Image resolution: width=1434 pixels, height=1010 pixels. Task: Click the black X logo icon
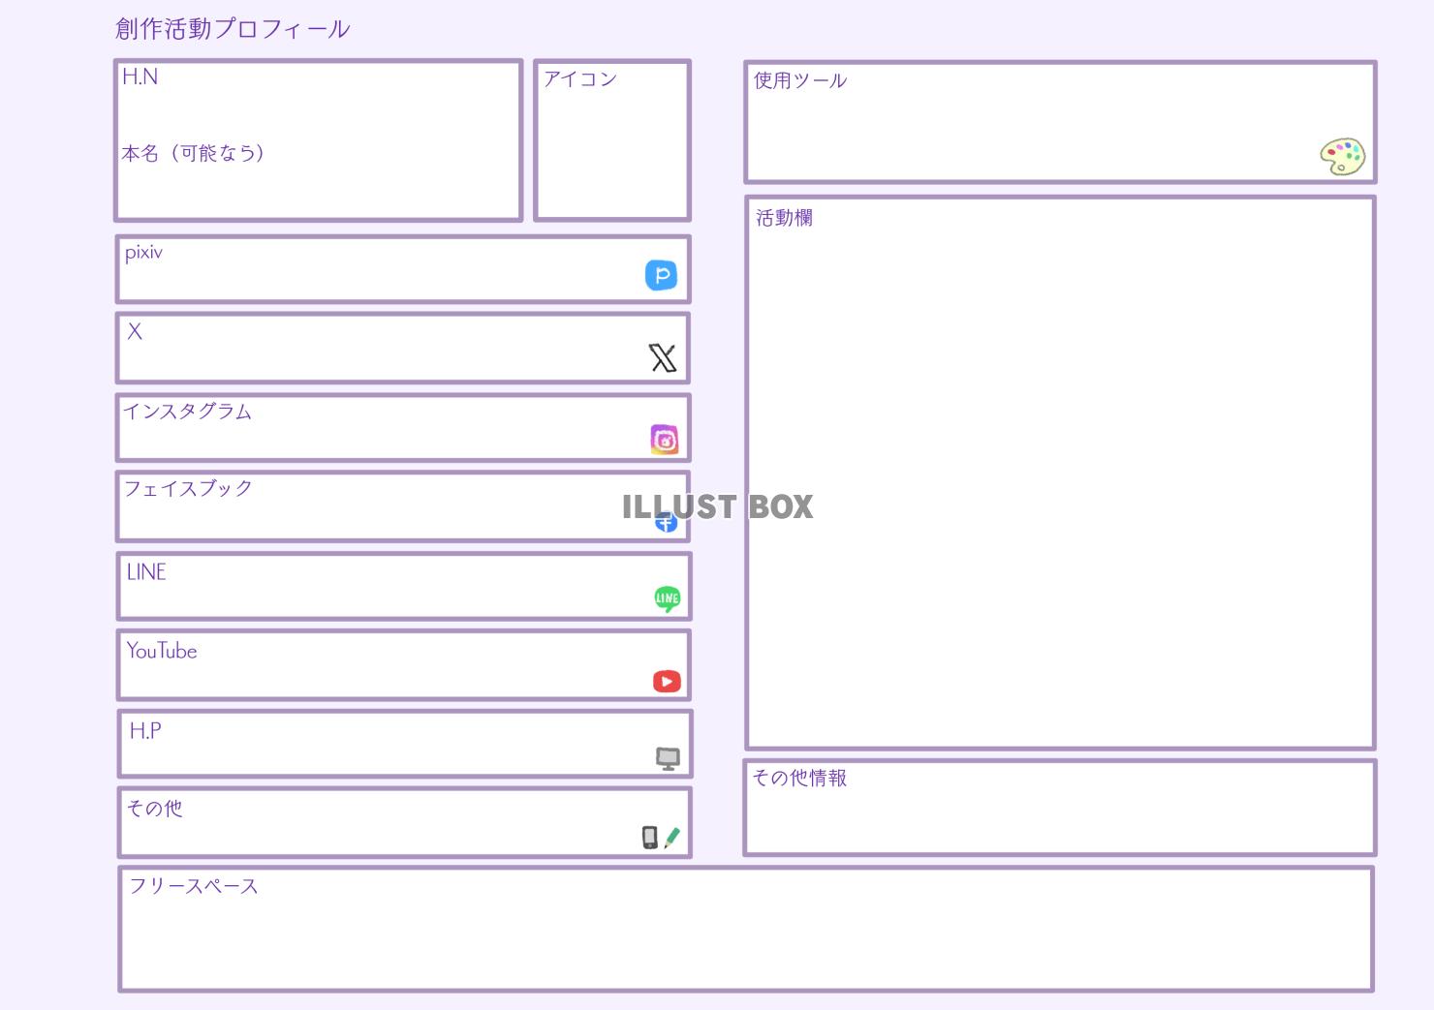click(663, 358)
